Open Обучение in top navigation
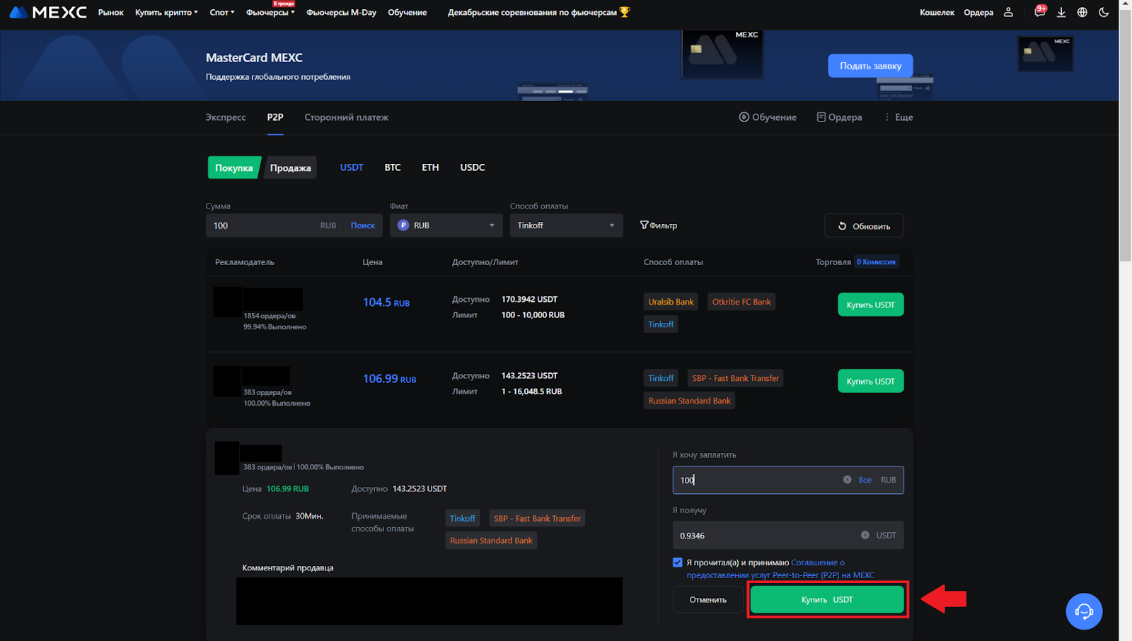1132x641 pixels. [407, 12]
